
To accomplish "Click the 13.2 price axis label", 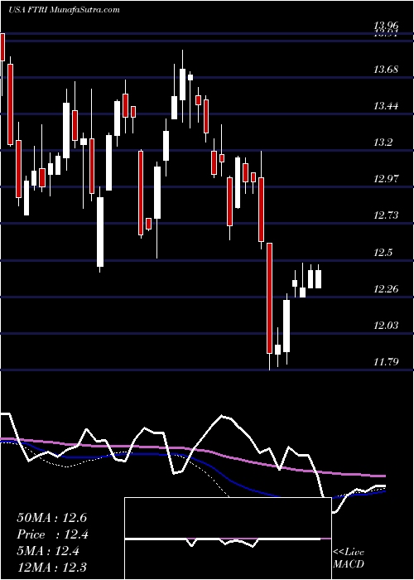I will [x=383, y=143].
